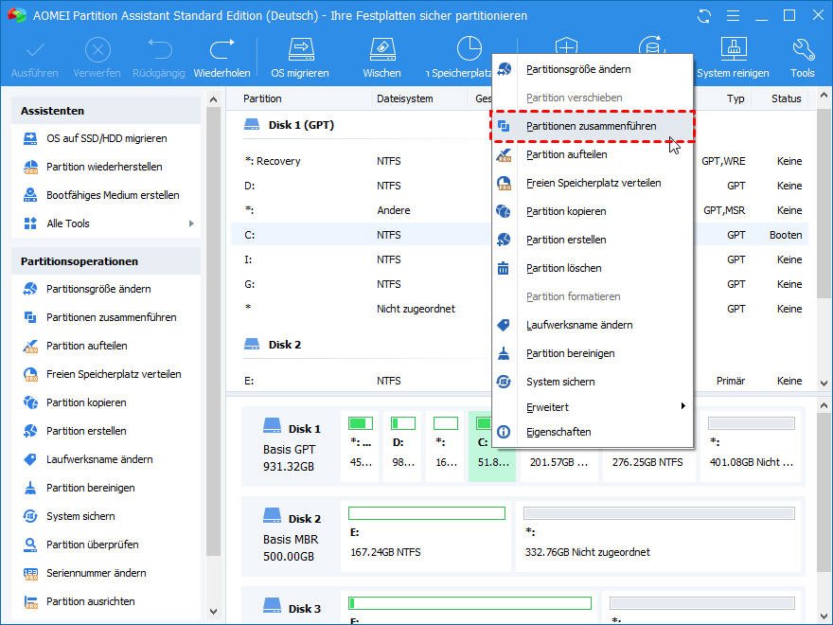This screenshot has width=833, height=625.
Task: Click the sidebar scrollbar down arrow
Action: [214, 612]
